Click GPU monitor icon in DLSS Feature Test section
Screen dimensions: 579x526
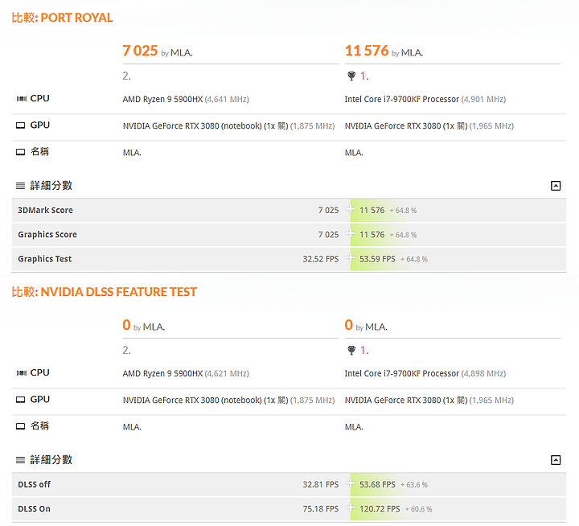21,399
